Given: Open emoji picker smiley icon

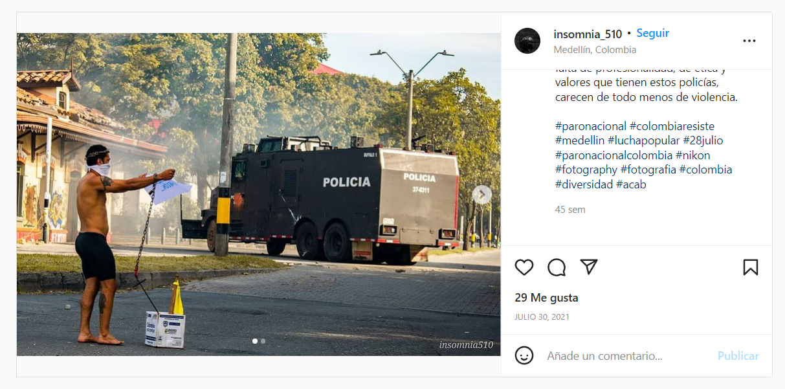Looking at the screenshot, I should (x=524, y=355).
